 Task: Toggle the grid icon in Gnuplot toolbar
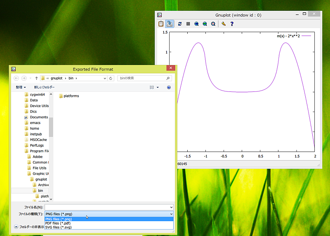pyautogui.click(x=188, y=24)
